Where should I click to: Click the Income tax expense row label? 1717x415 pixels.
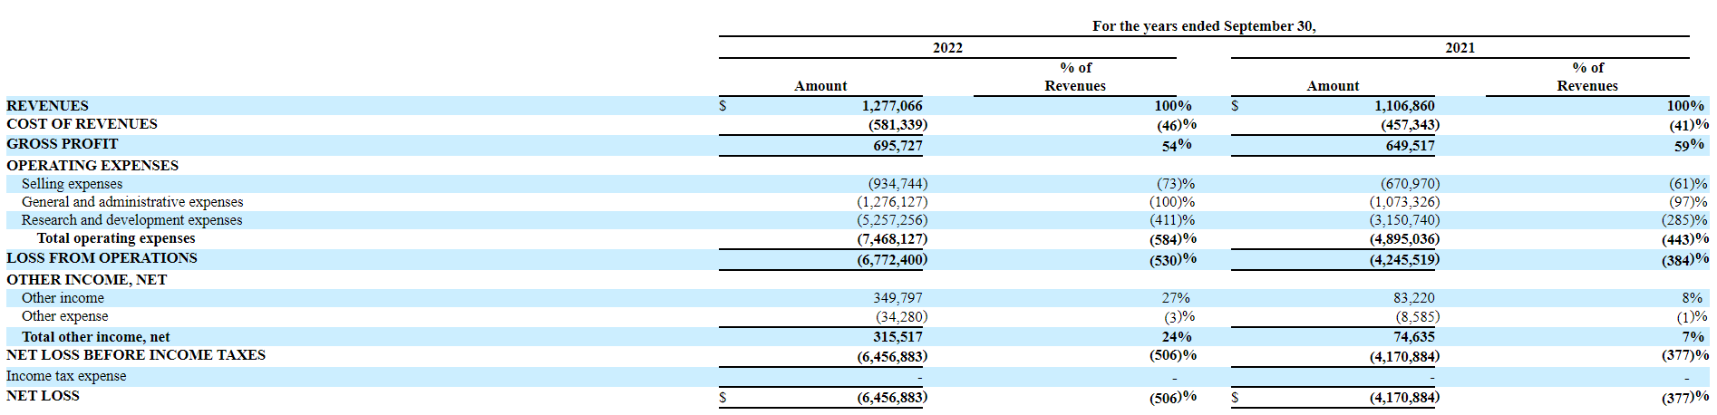(66, 376)
